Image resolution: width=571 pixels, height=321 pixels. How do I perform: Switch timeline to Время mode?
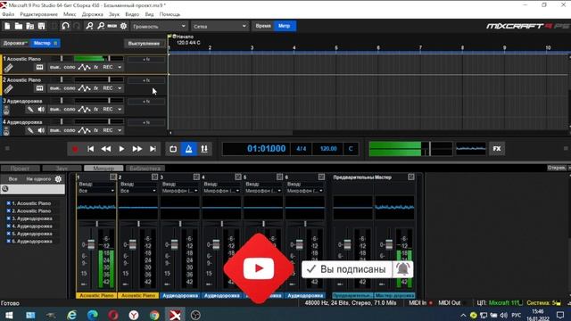(263, 26)
